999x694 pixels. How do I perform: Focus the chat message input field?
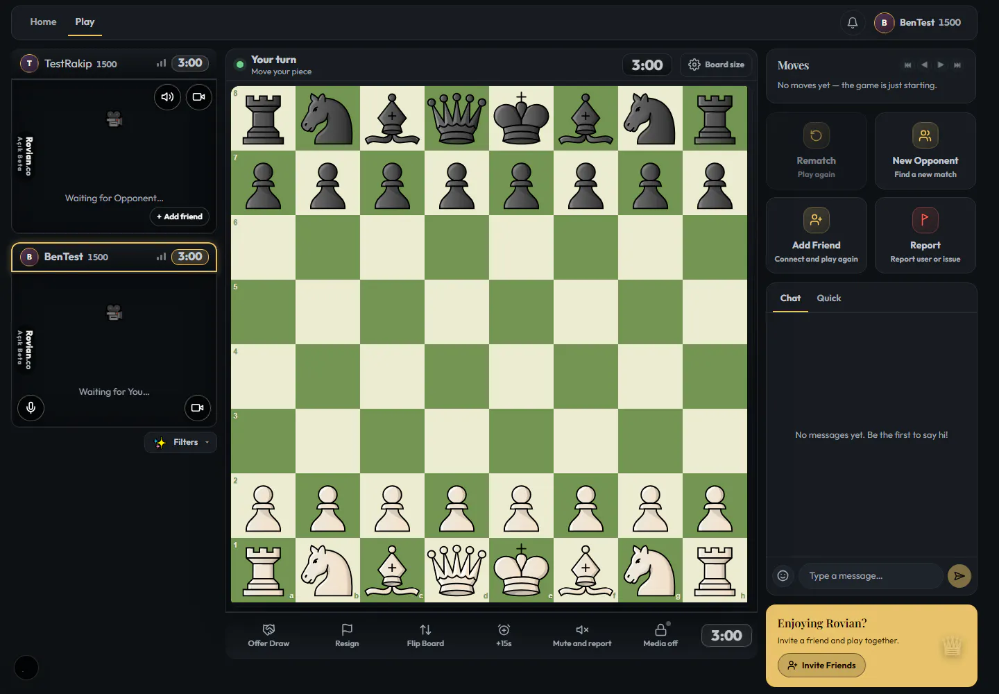coord(871,576)
